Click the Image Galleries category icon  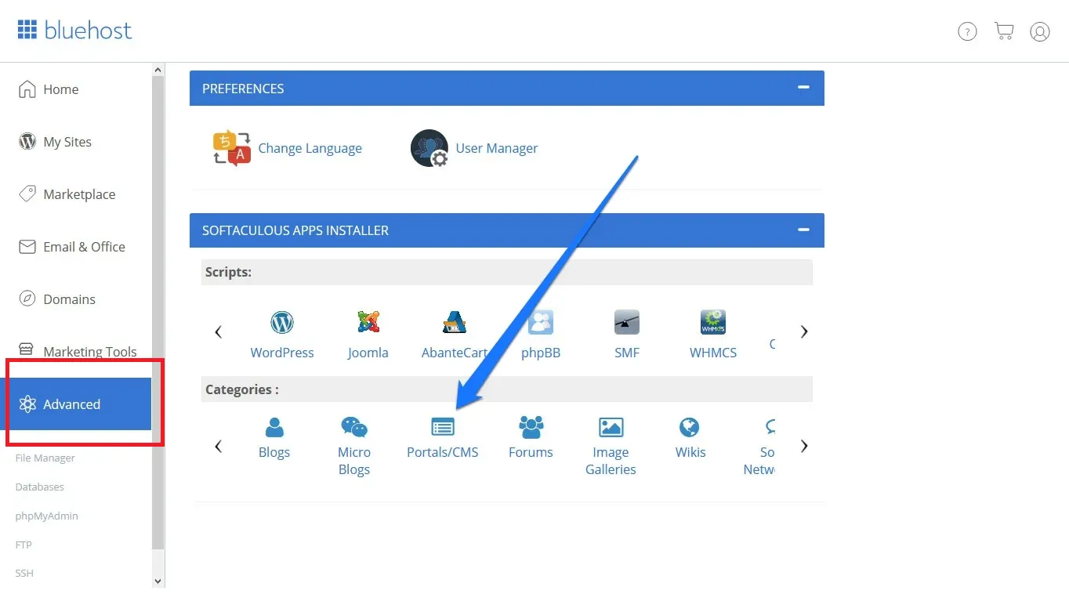tap(611, 427)
